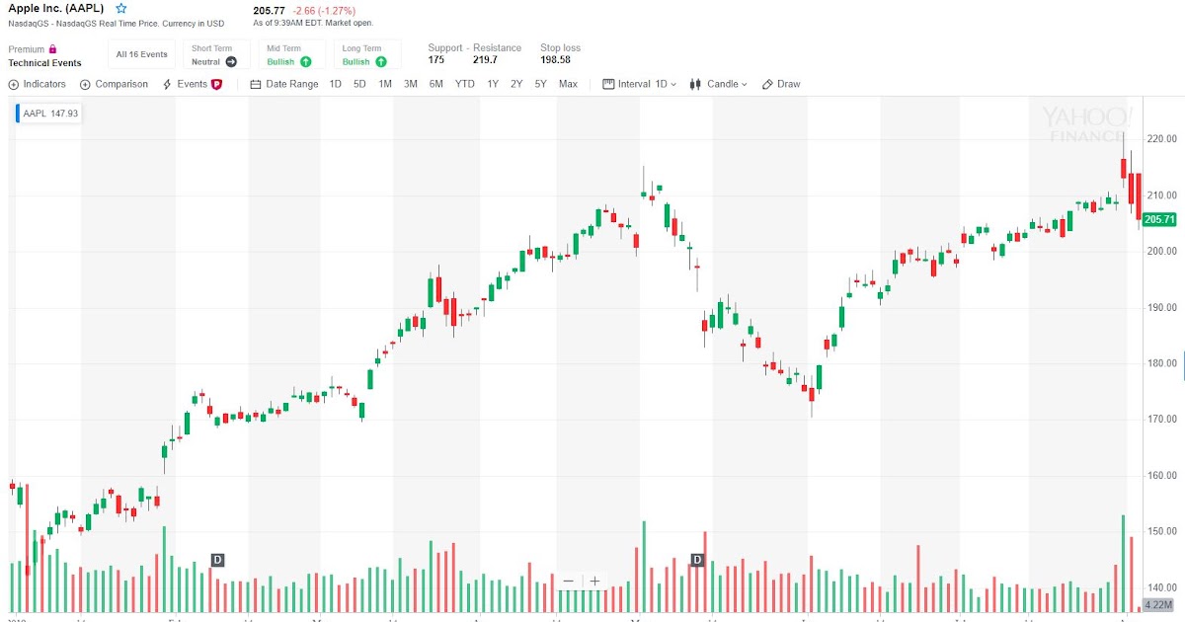
Task: Click the green 205.71 price tag
Action: tap(1160, 220)
